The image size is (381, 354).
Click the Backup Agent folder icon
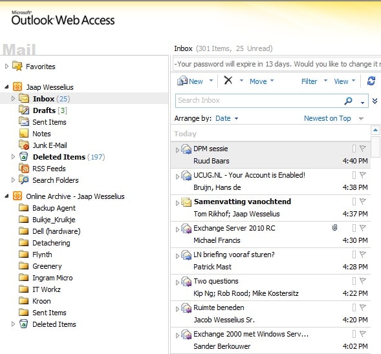click(x=23, y=208)
